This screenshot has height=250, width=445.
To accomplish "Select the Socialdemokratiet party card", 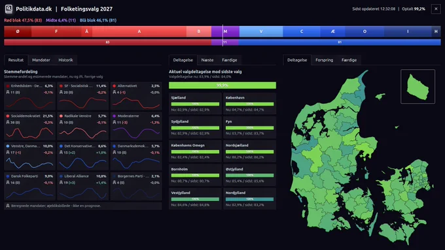I will pos(30,126).
